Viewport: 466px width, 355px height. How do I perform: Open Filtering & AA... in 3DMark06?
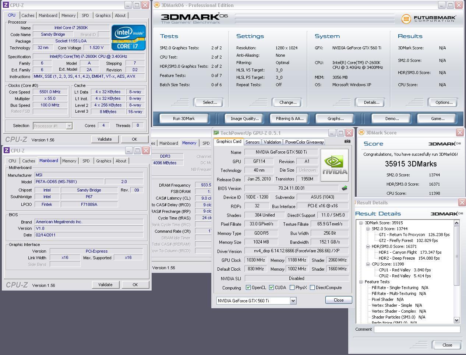coord(290,119)
